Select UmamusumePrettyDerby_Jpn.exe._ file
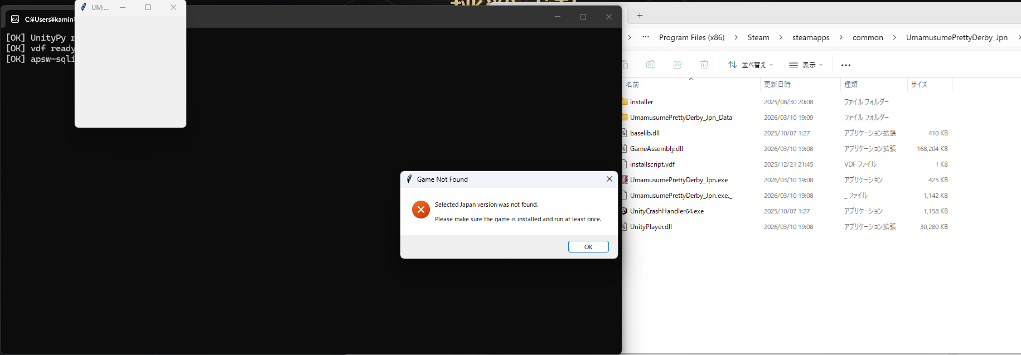This screenshot has width=1021, height=355. 681,196
